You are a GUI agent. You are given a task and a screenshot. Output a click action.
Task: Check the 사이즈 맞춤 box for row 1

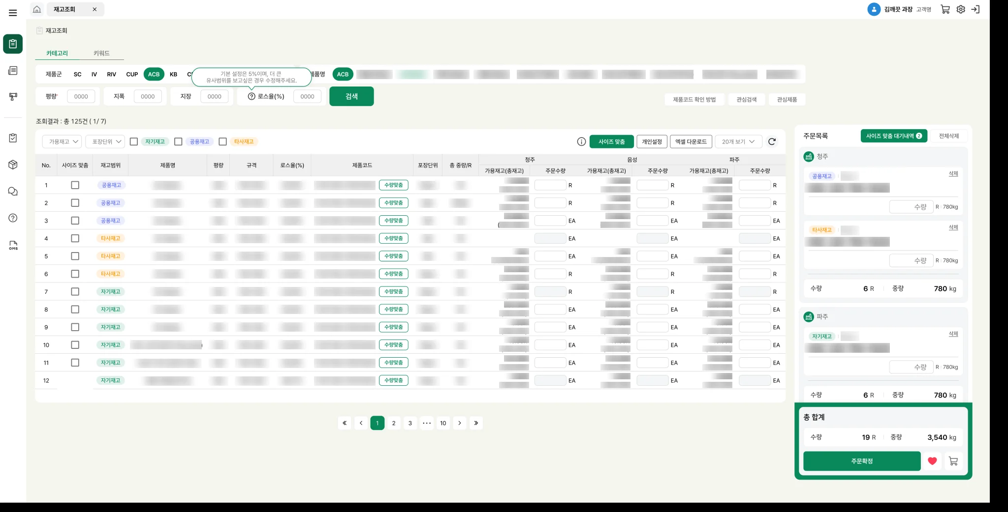point(75,185)
